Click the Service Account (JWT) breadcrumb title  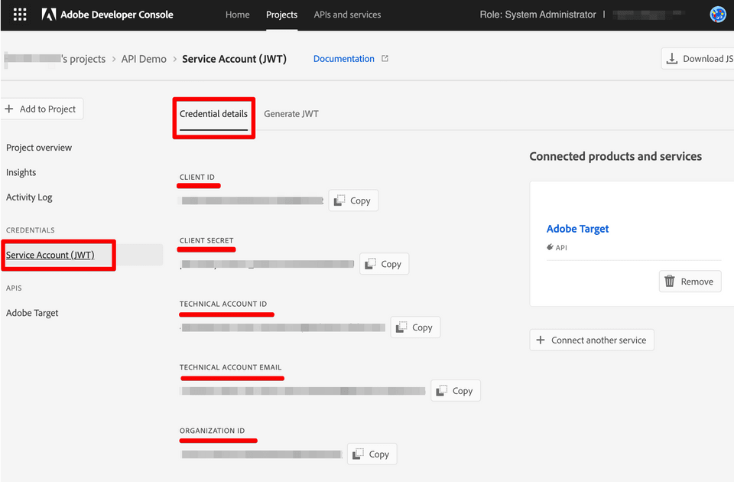[x=234, y=59]
